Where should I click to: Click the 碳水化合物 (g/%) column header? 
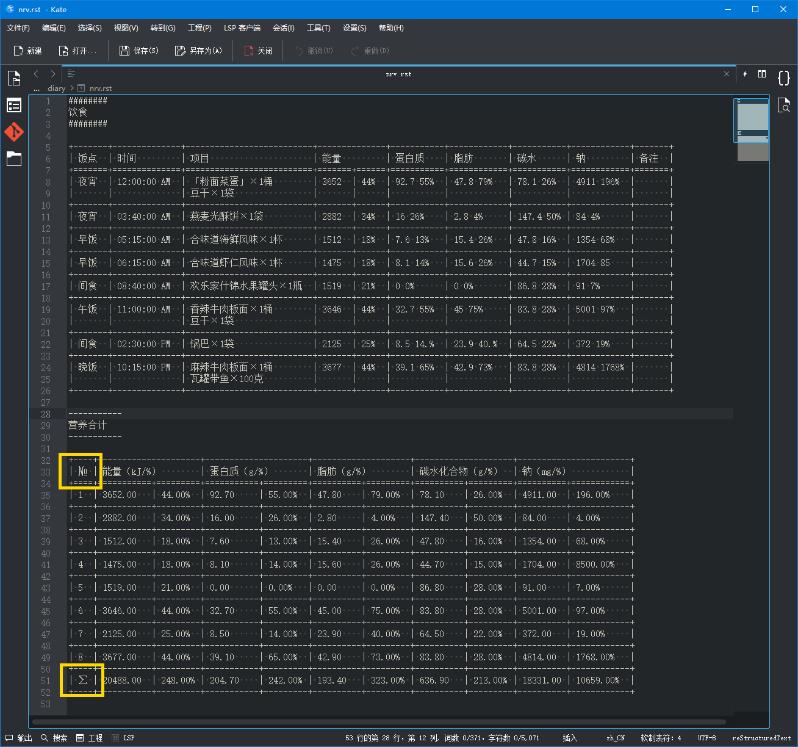pos(459,472)
